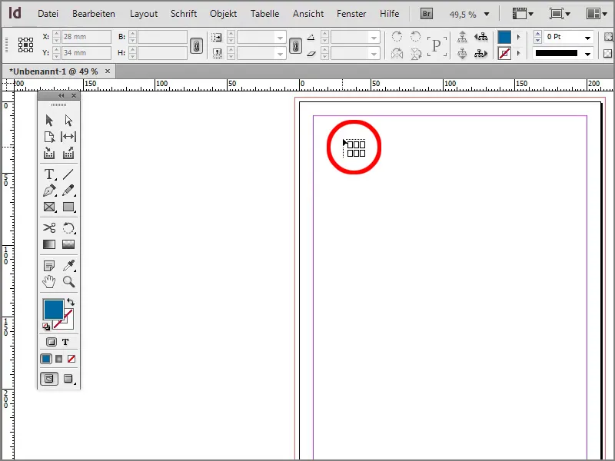Click blue fill swatch in control bar
The image size is (615, 461).
(504, 37)
